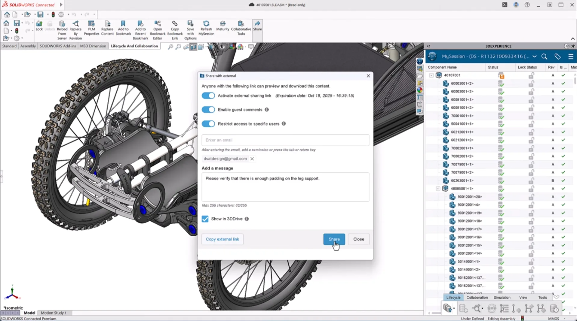Turn off Activate external sharing link

click(x=208, y=96)
